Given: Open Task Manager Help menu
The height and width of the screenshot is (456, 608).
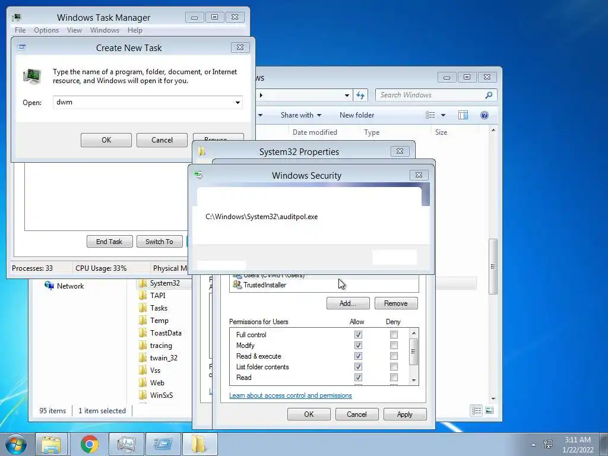Looking at the screenshot, I should pyautogui.click(x=135, y=30).
